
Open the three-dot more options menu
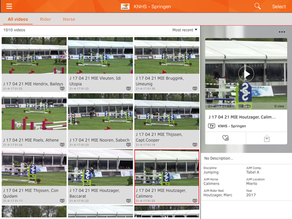(x=282, y=32)
